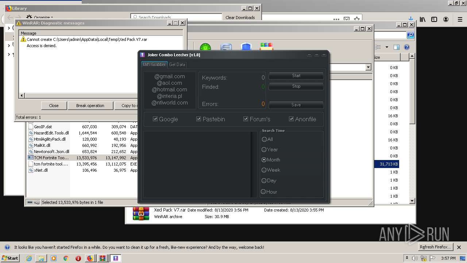The height and width of the screenshot is (263, 467).
Task: Open Opera from the taskbar
Action: click(78, 258)
